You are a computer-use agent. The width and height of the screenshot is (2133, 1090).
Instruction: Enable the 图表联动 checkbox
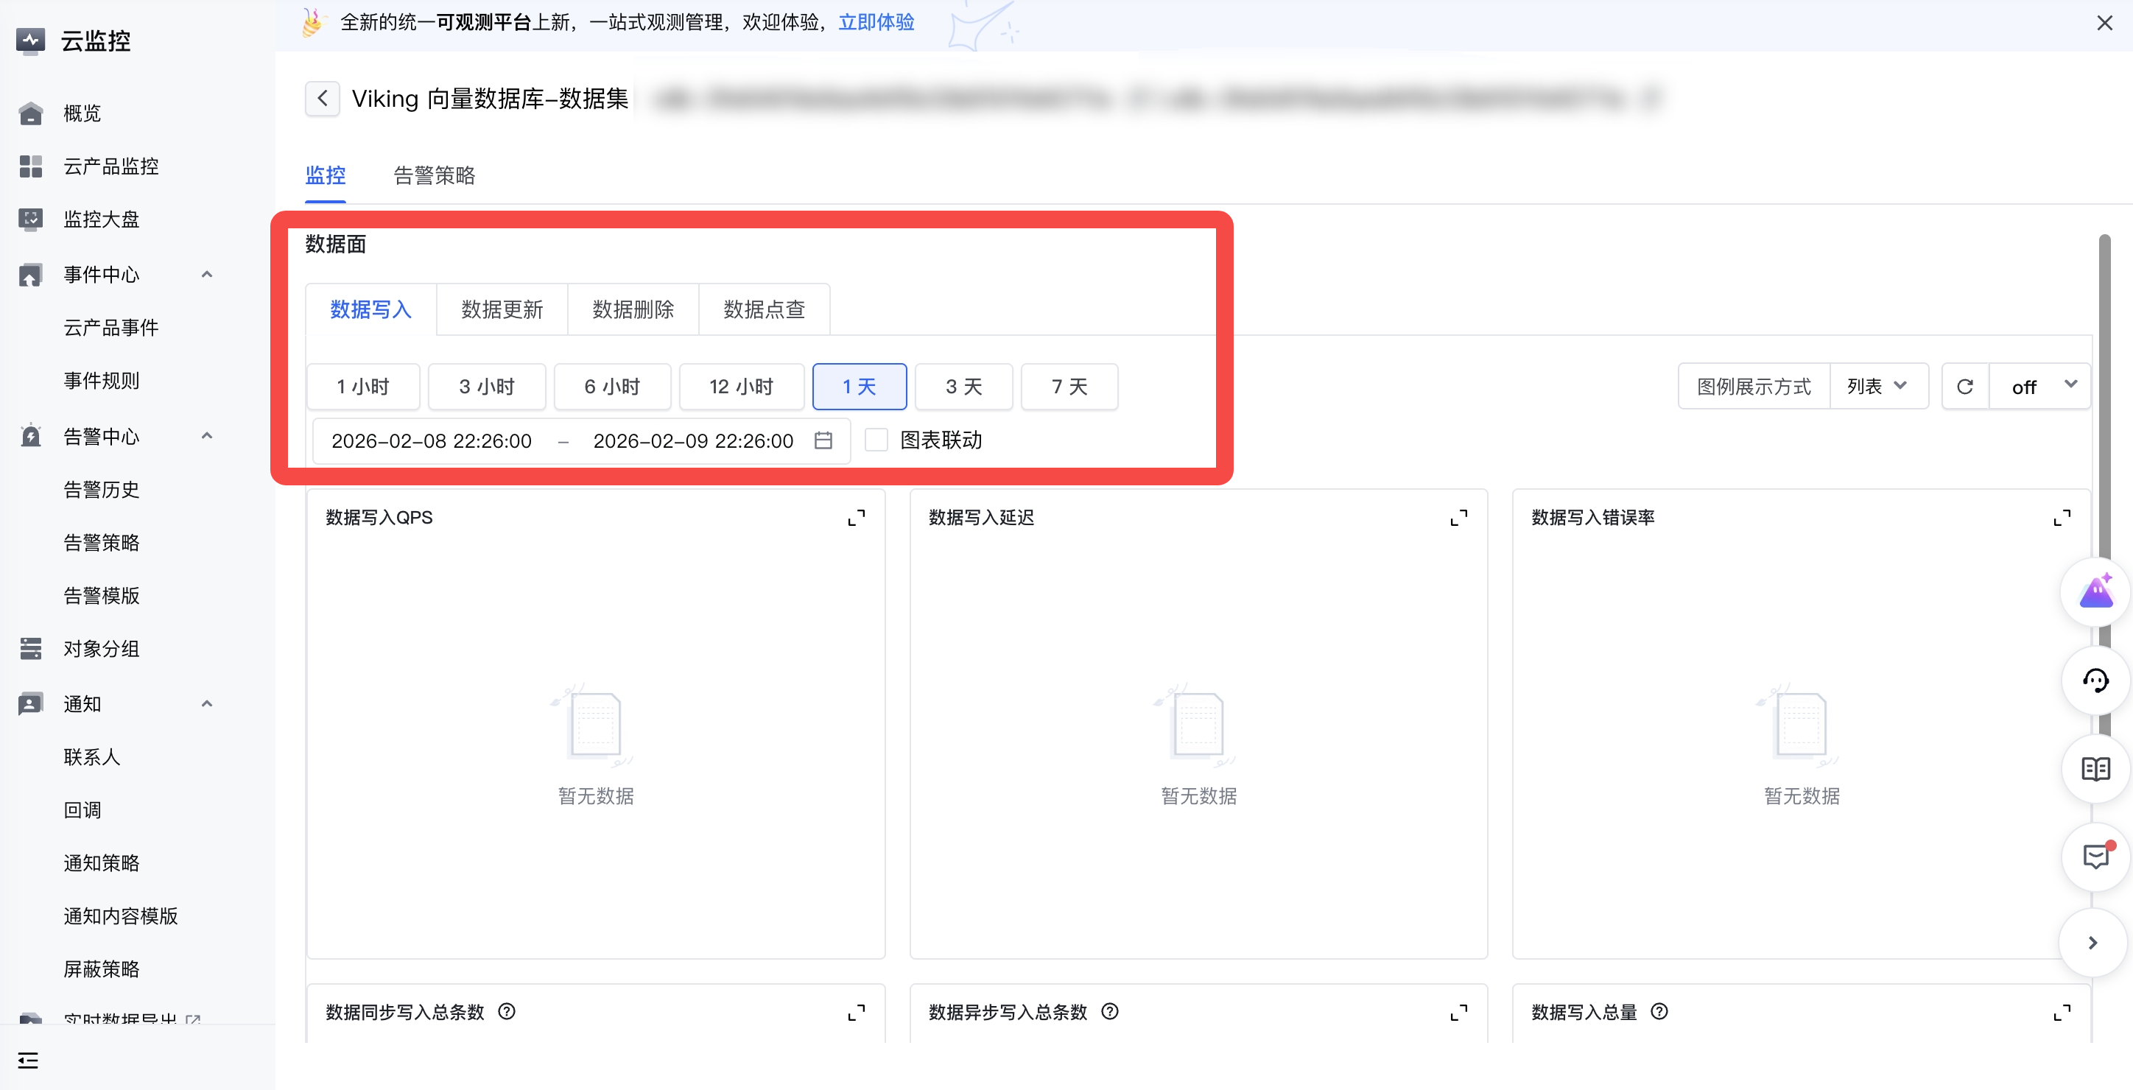coord(876,440)
